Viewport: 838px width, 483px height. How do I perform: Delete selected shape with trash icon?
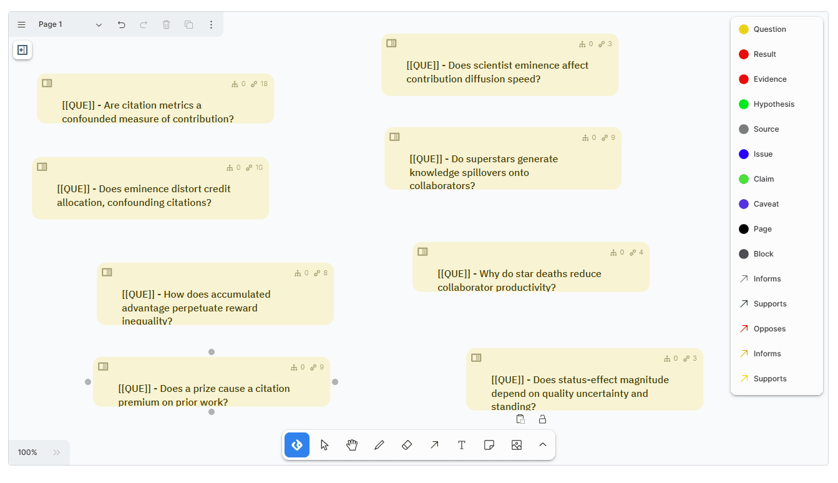click(x=166, y=24)
